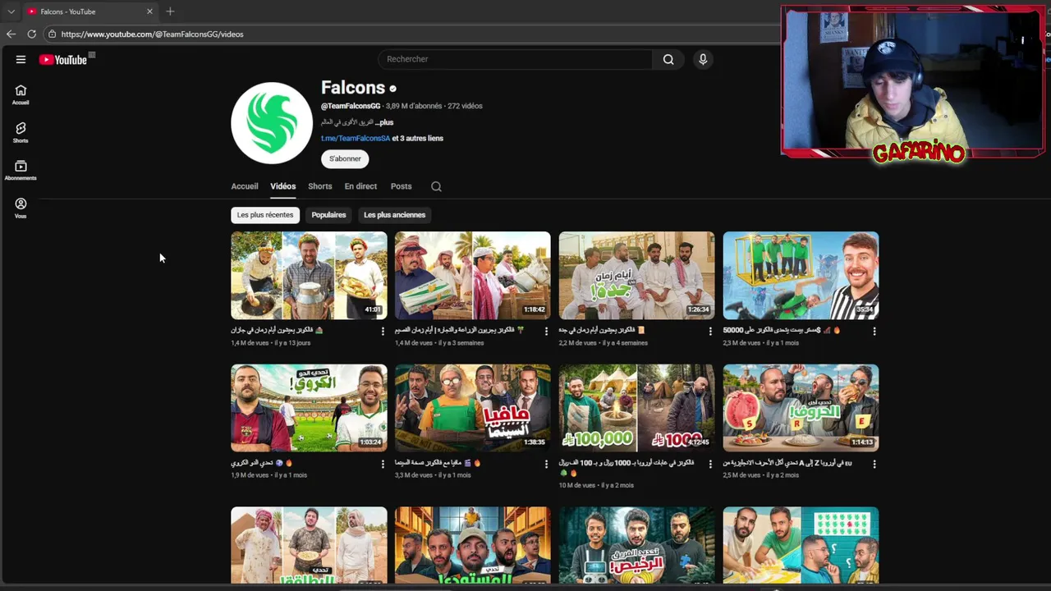This screenshot has width=1051, height=591.
Task: Open the 1:14:13 food video thumbnail
Action: click(801, 408)
